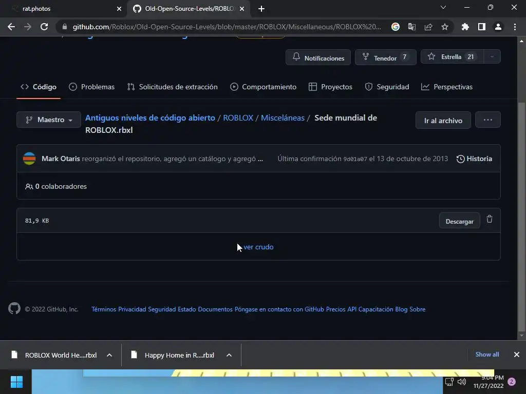Open the Seguridad tab
Screen dimensions: 526x394
pyautogui.click(x=387, y=87)
